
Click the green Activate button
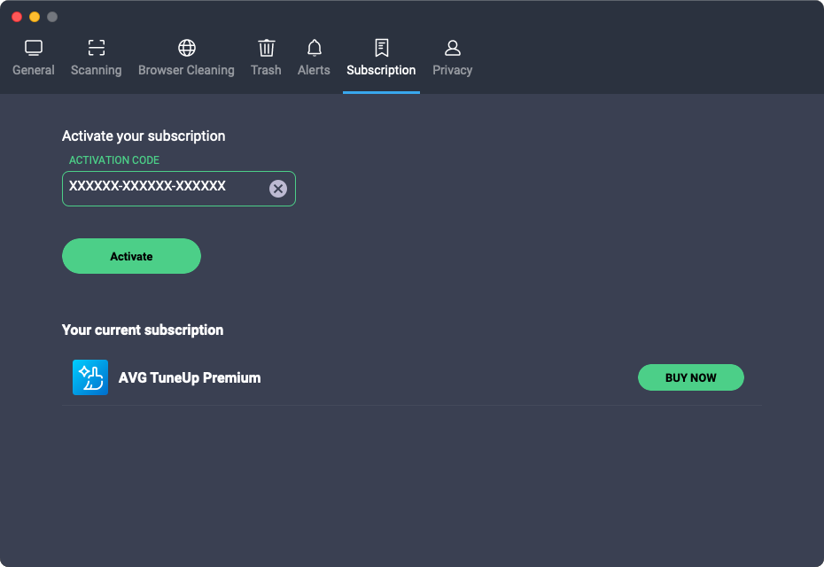(x=131, y=256)
